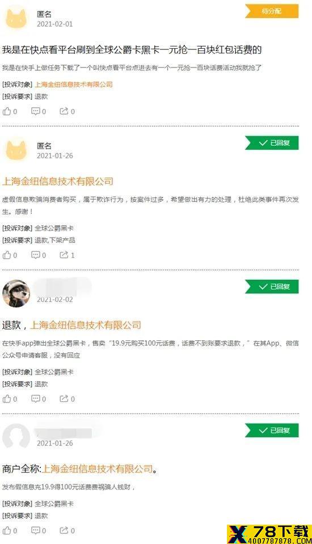Open comments on the 退款 complaint dated 2021-02-02
This screenshot has width=312, height=544.
click(39, 399)
